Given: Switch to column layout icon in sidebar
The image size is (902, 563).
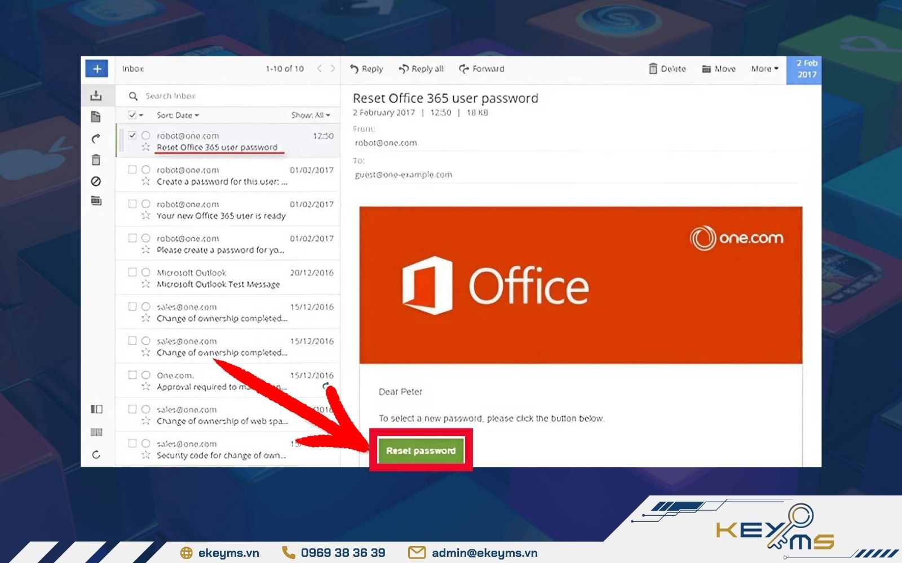Looking at the screenshot, I should [96, 432].
